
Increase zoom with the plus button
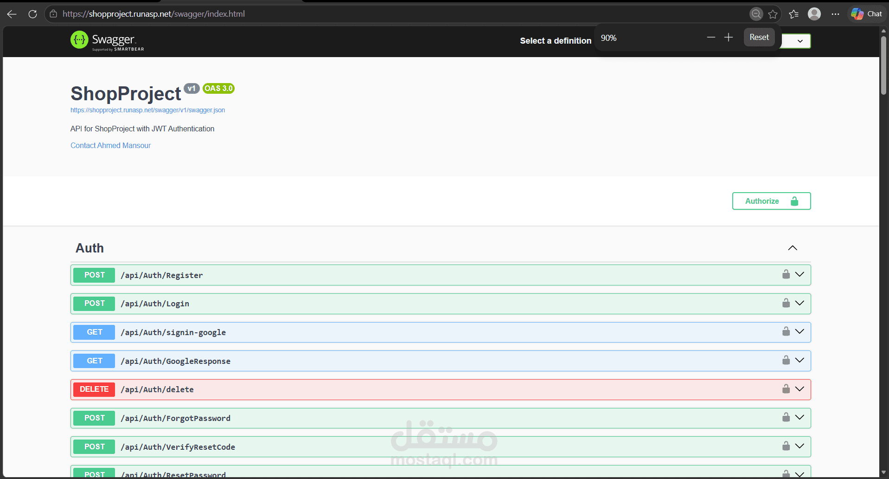point(729,37)
